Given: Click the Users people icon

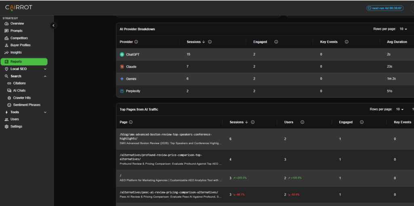Looking at the screenshot, I should point(6,119).
